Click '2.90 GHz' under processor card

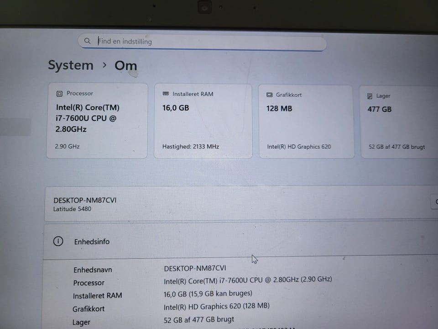(x=67, y=146)
